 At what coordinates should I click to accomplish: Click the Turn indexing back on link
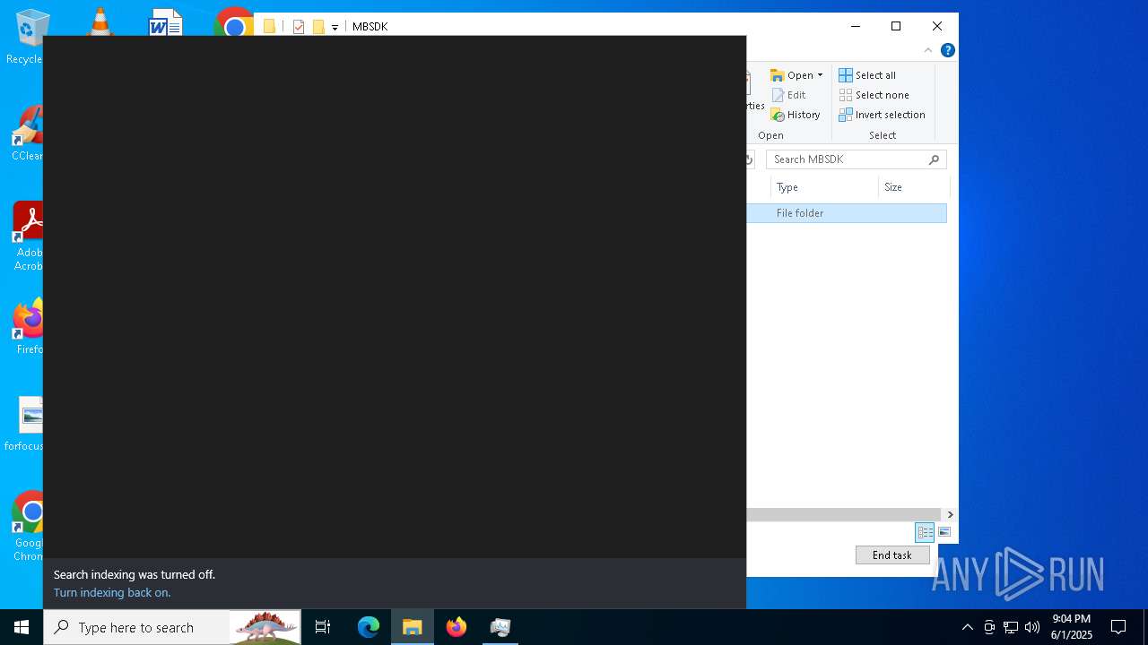pyautogui.click(x=112, y=592)
